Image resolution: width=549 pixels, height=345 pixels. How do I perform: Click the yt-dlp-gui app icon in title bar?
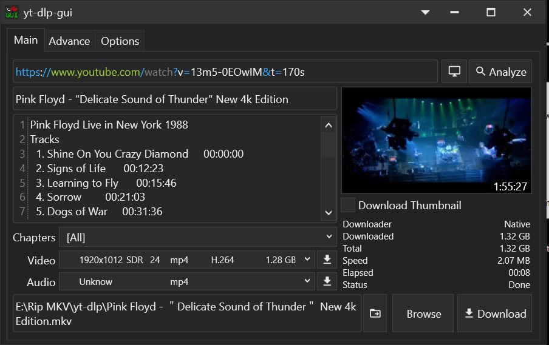[x=12, y=12]
